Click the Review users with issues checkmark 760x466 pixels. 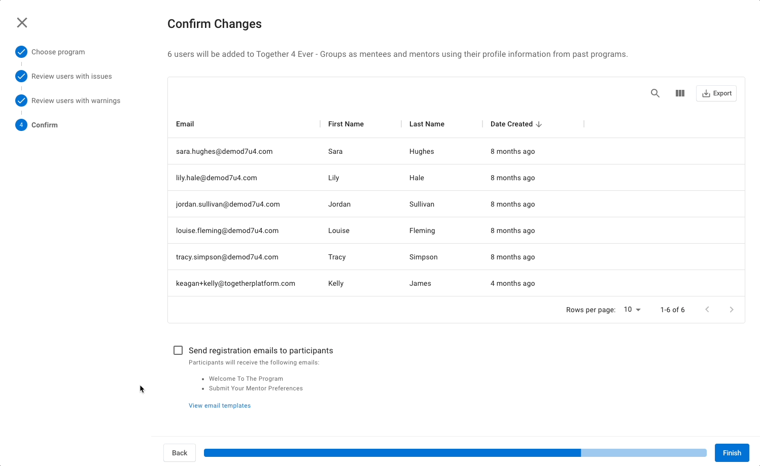click(x=21, y=76)
